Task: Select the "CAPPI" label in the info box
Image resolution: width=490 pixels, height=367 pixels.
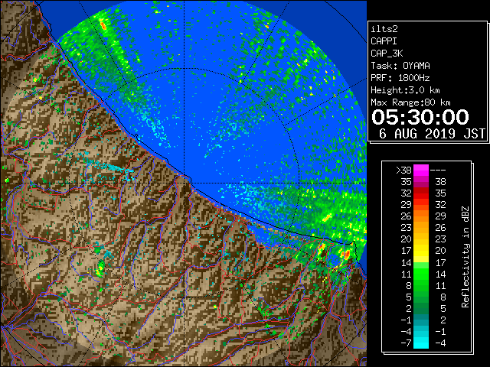Action: [384, 41]
